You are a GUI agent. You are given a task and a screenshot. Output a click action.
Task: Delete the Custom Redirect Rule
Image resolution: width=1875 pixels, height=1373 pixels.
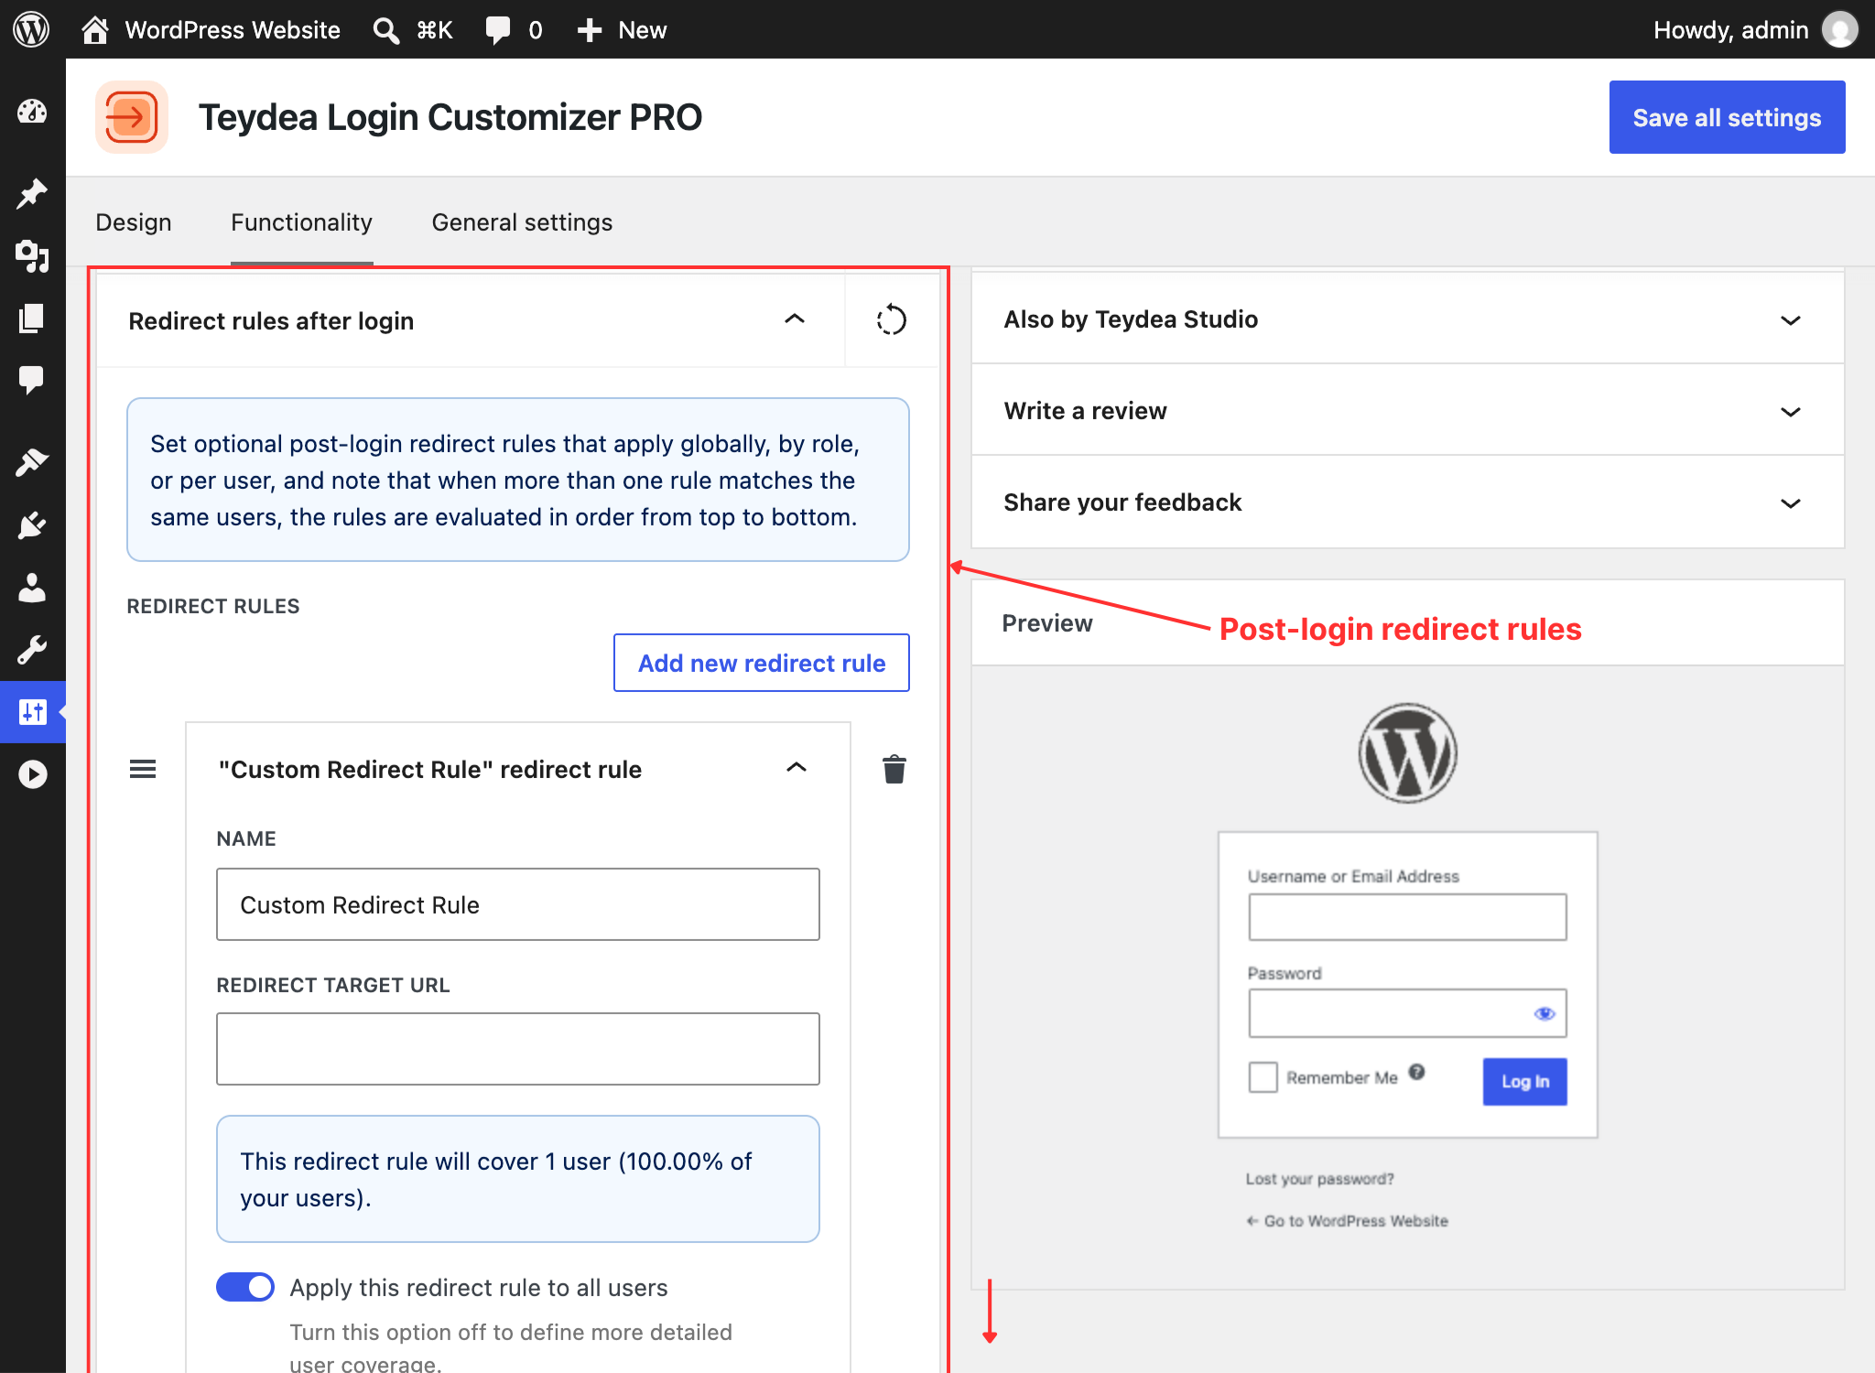[x=894, y=769]
